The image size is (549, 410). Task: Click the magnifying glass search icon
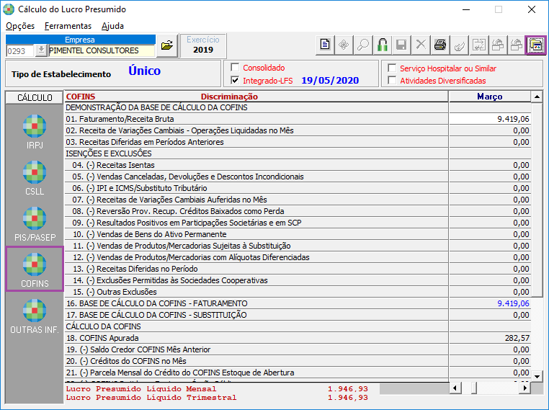pos(362,45)
